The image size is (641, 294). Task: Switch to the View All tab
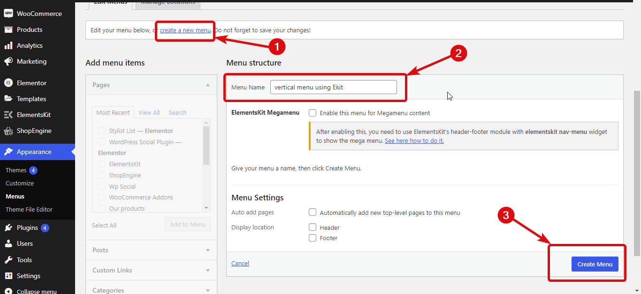[x=149, y=112]
